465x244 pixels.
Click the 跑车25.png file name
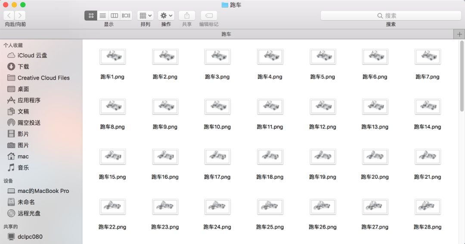[x=270, y=227]
